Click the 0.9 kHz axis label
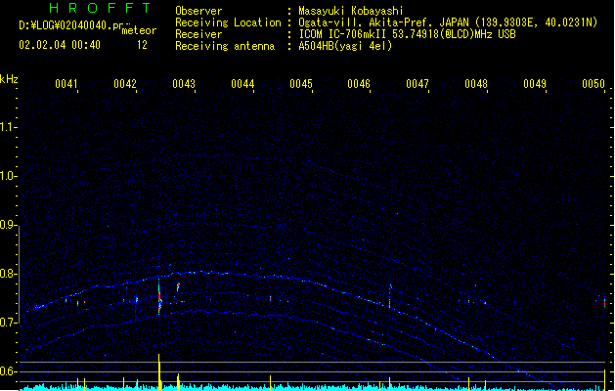Viewport: 615px width, 391px height. (8, 225)
